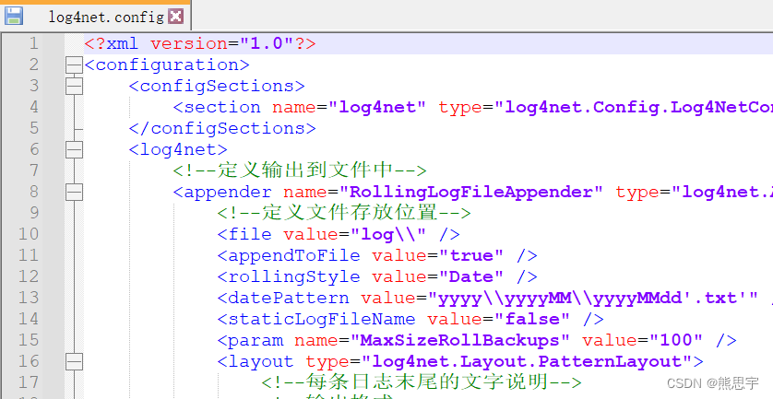
Task: Click line number 13 in the margin
Action: pos(28,298)
